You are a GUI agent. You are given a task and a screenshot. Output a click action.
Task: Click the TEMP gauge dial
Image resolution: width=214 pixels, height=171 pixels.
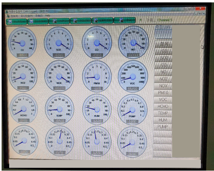[59, 109]
